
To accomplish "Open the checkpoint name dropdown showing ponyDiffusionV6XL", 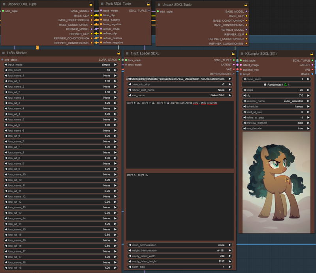I will click(180, 79).
